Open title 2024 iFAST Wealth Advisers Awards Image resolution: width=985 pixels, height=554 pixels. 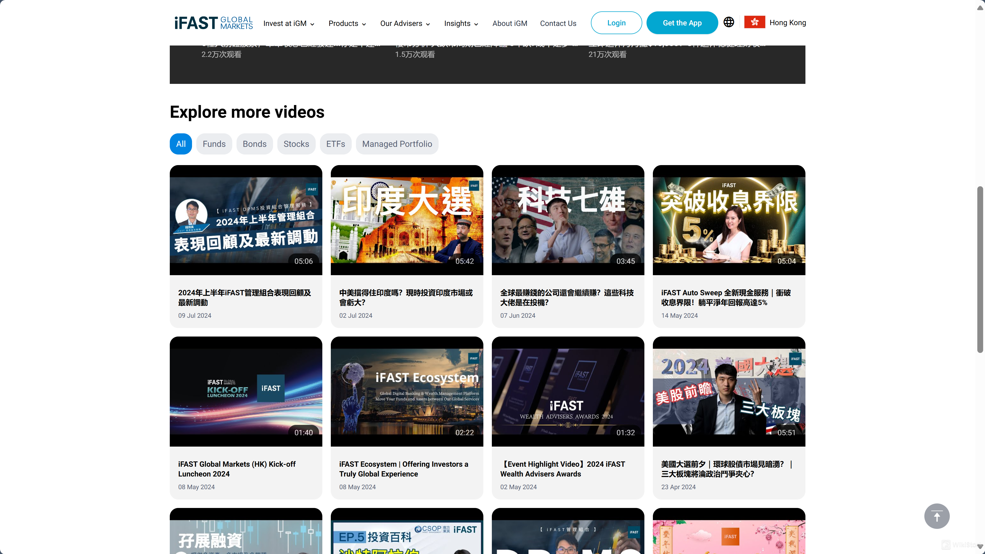click(563, 469)
